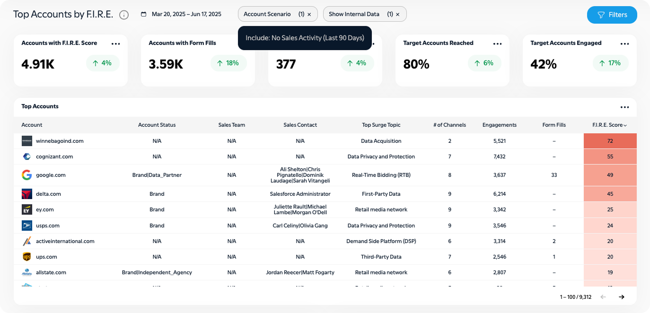Open options menu for Target Accounts Reached card
650x313 pixels.
coord(497,43)
